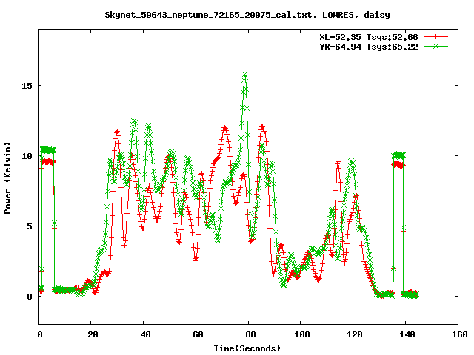Click the x-axis tick label 20
This screenshot has height=355, width=474.
point(93,334)
